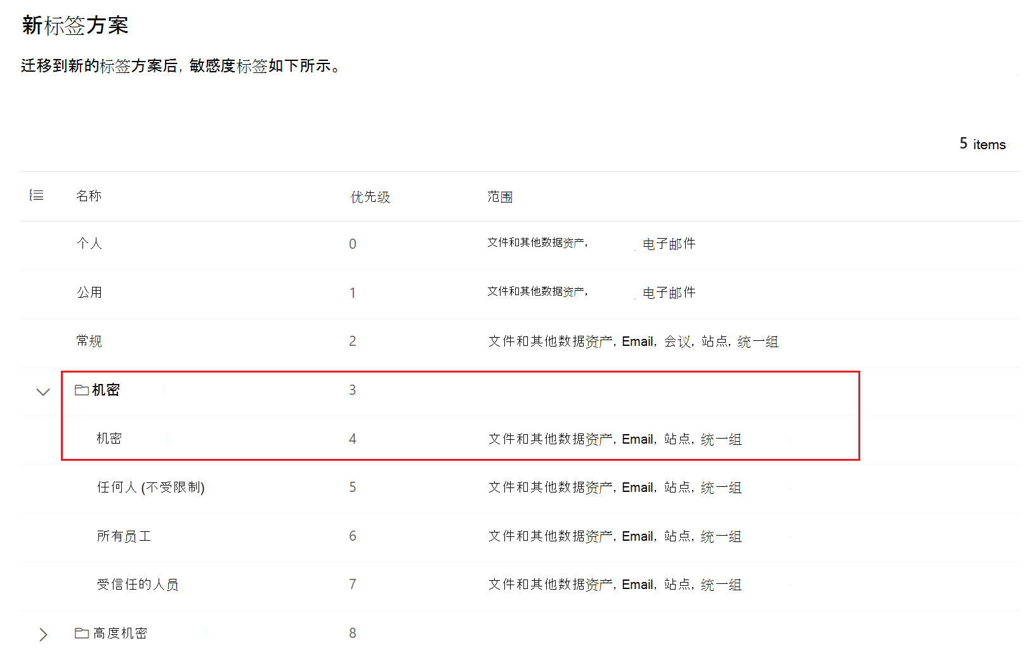Screen dimensions: 1029x655
Task: Click the 电子邮件 scope link for 公用
Action: click(669, 292)
